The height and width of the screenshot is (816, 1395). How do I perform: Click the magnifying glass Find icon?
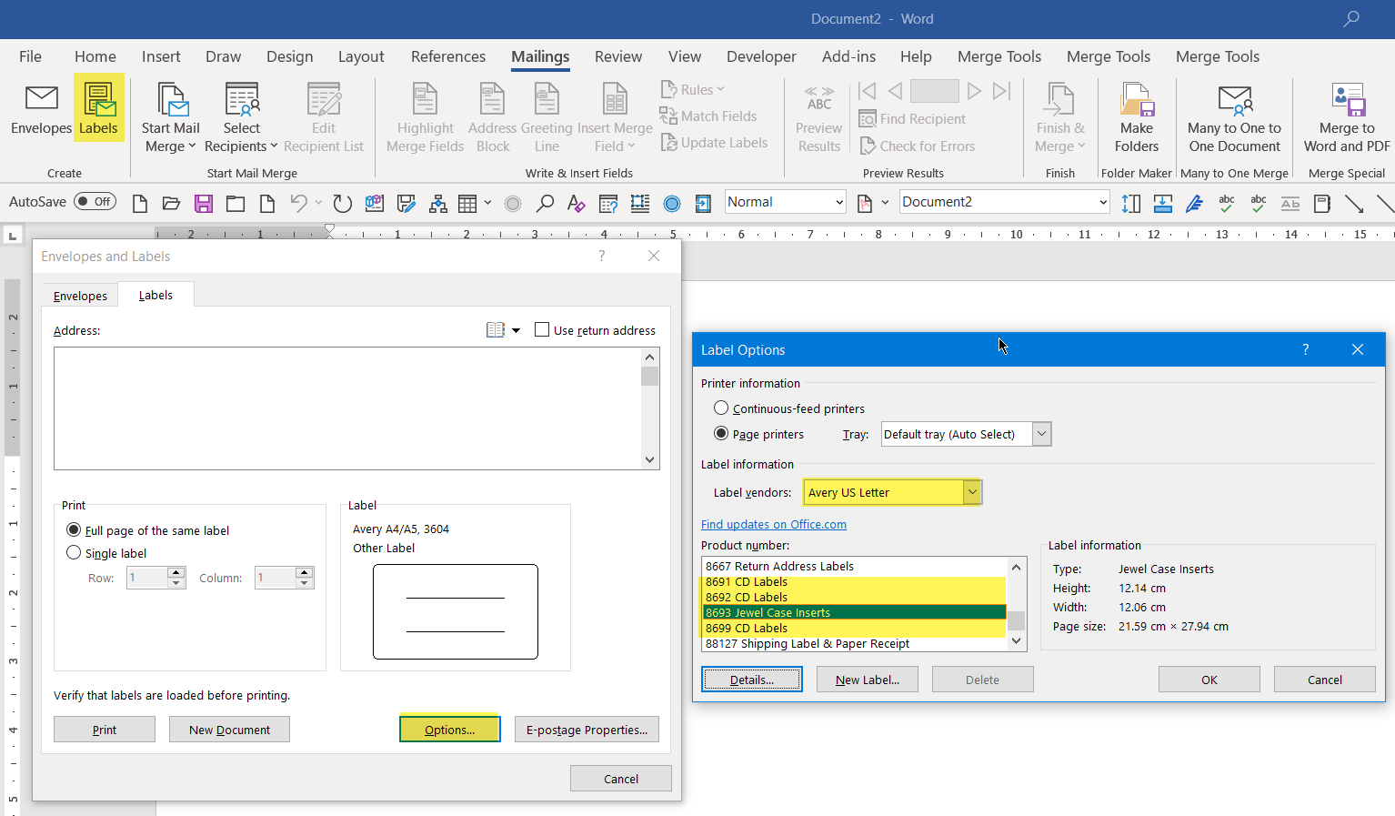click(545, 203)
